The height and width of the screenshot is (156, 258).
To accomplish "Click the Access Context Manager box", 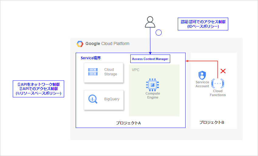I will click(150, 59).
